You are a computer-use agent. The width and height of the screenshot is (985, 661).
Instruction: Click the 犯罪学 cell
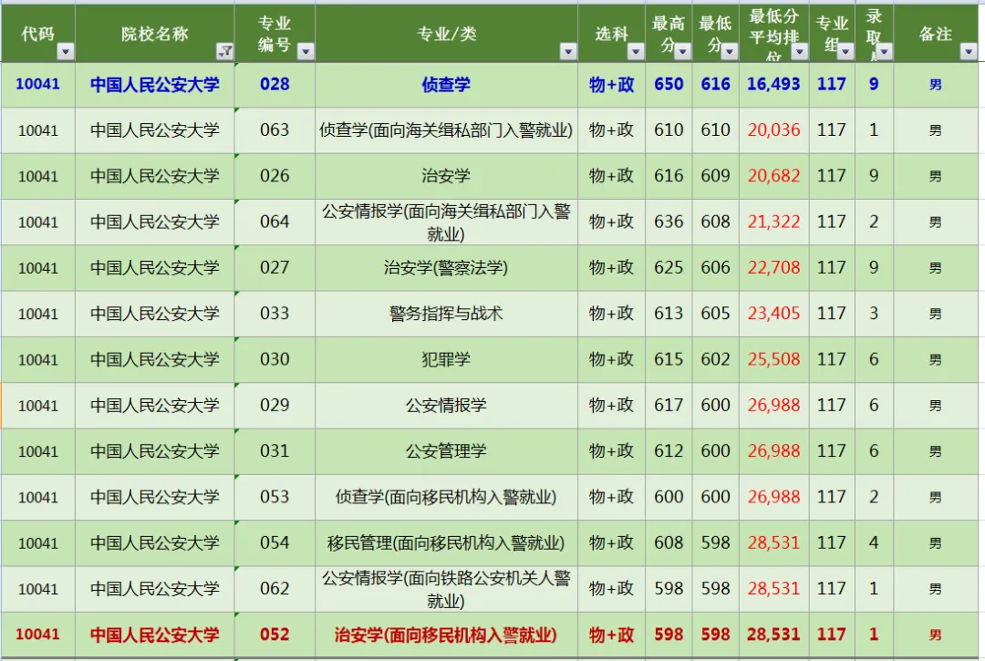point(446,359)
